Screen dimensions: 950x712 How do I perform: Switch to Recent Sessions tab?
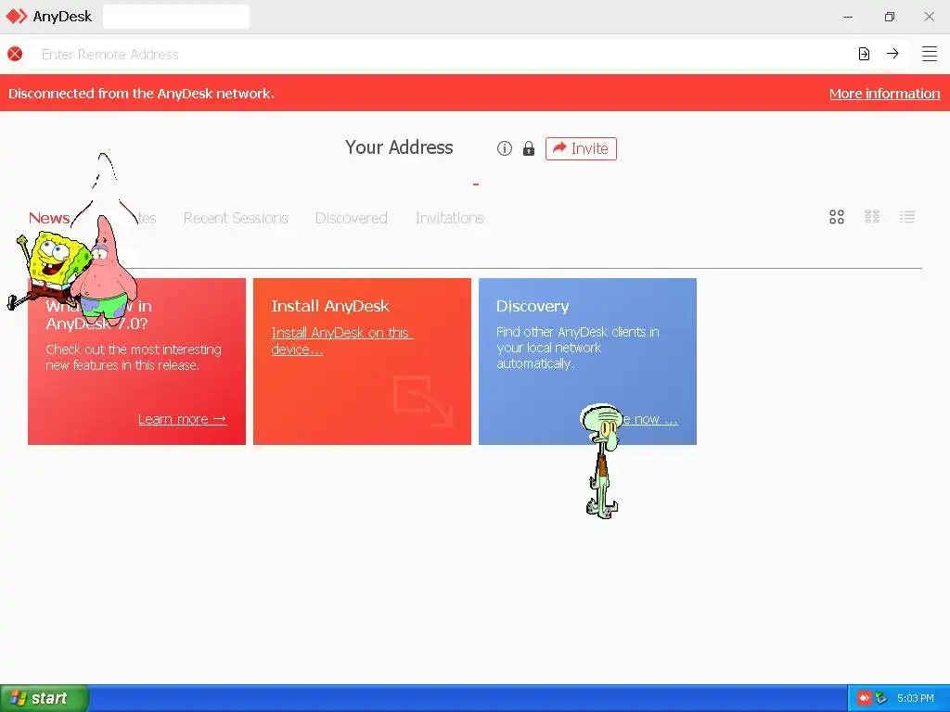236,218
